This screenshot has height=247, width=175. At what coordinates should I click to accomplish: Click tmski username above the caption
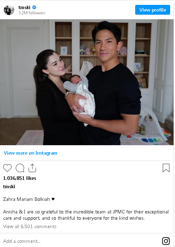[9, 187]
